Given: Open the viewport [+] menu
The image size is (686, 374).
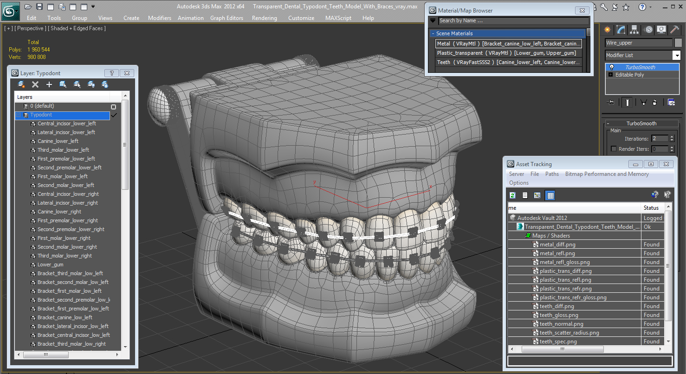Looking at the screenshot, I should coord(8,28).
